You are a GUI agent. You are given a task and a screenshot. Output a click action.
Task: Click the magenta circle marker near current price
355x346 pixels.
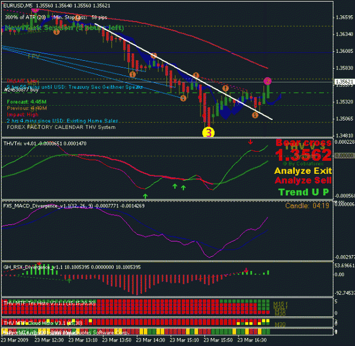click(268, 81)
